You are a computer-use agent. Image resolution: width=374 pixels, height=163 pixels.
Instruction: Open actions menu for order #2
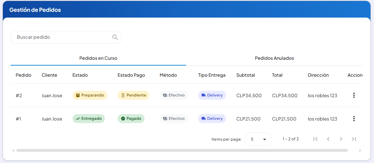point(354,95)
